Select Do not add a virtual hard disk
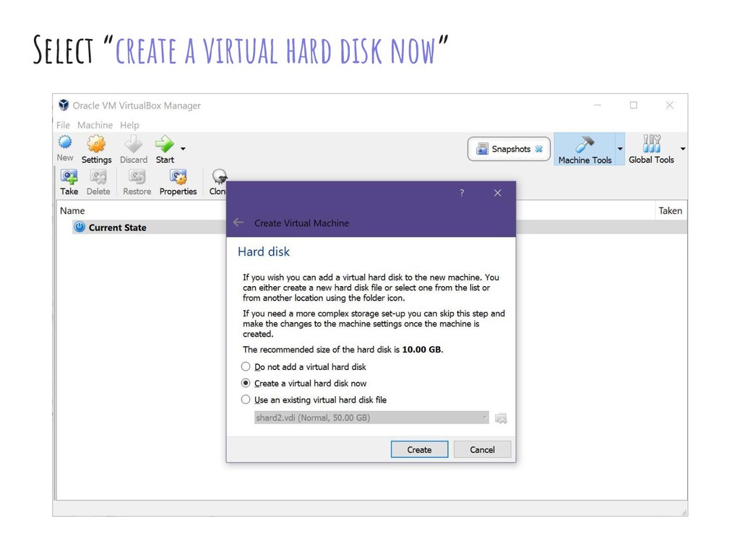 point(246,366)
